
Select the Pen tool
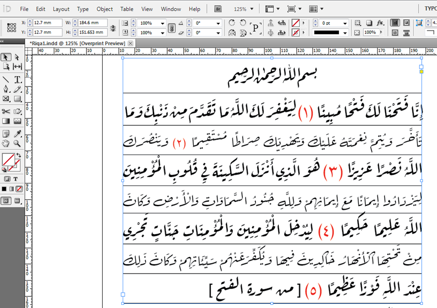pos(5,89)
